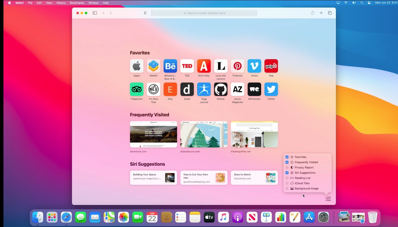Go forward with the forward arrow
Image resolution: width=398 pixels, height=227 pixels.
(x=110, y=13)
